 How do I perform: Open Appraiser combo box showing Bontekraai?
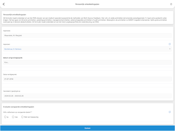pyautogui.click(x=87, y=49)
